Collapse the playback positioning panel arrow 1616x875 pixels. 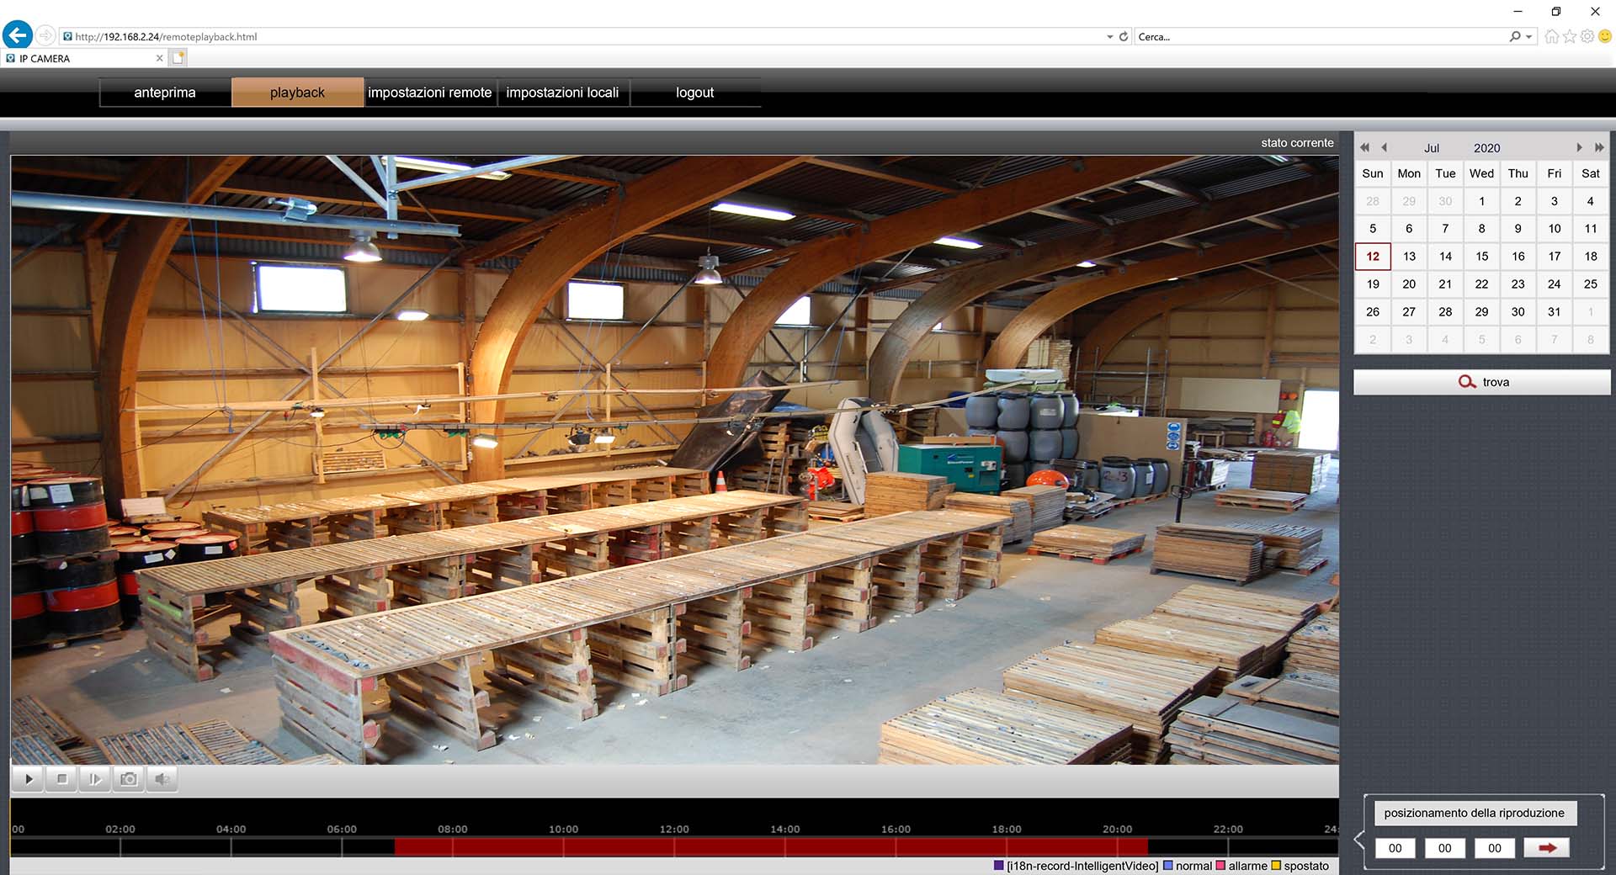(1358, 839)
